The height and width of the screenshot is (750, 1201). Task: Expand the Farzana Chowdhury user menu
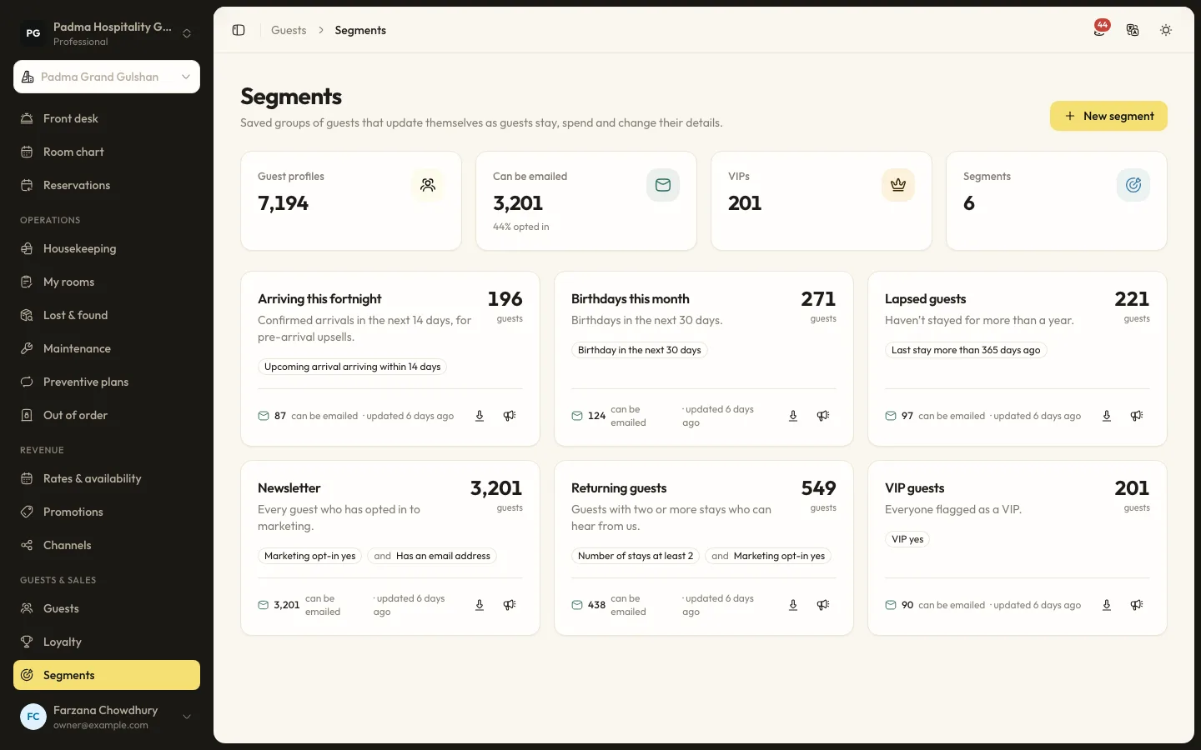tap(107, 717)
